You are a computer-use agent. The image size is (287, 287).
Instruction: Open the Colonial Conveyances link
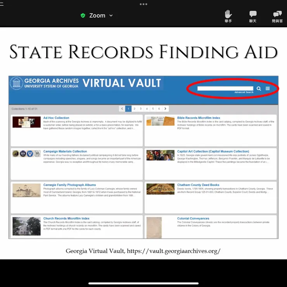coord(193,218)
